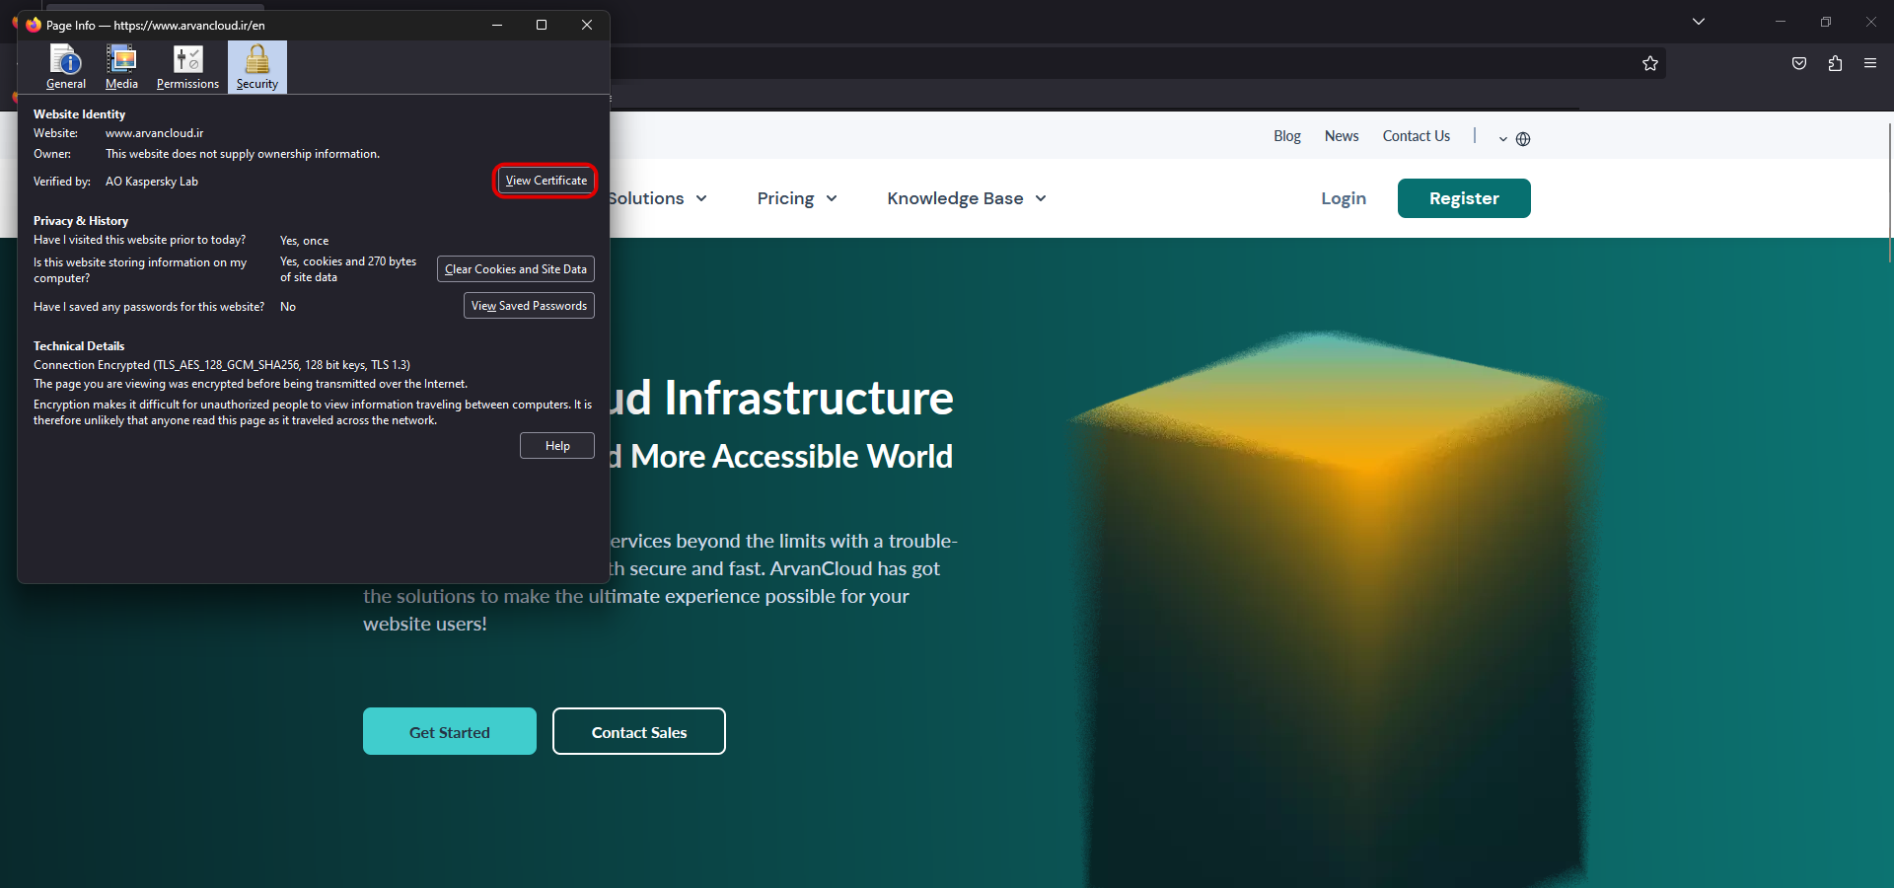The image size is (1894, 888).
Task: Open the list all tabs chevron
Action: (1699, 22)
